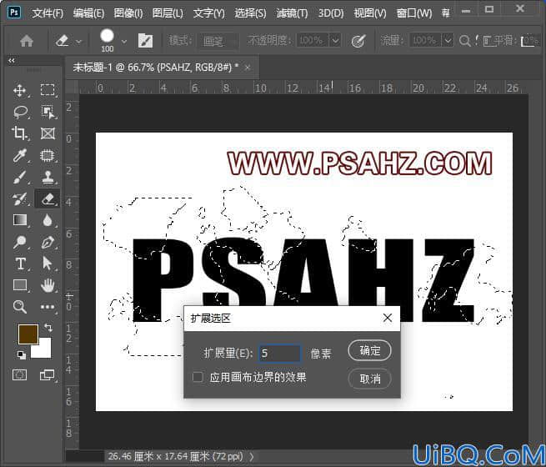Select the Horizontal Type tool

(x=21, y=264)
